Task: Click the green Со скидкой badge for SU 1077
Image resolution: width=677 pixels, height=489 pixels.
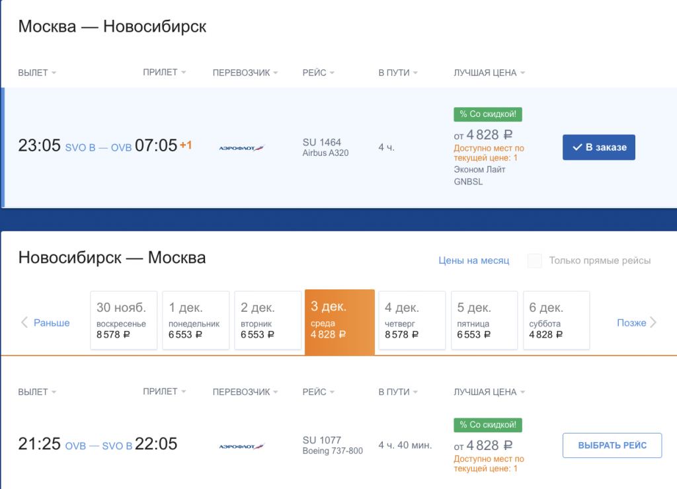Action: [x=488, y=424]
